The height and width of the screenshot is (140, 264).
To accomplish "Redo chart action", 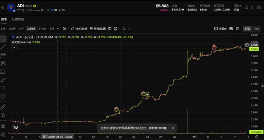I will pos(130,29).
